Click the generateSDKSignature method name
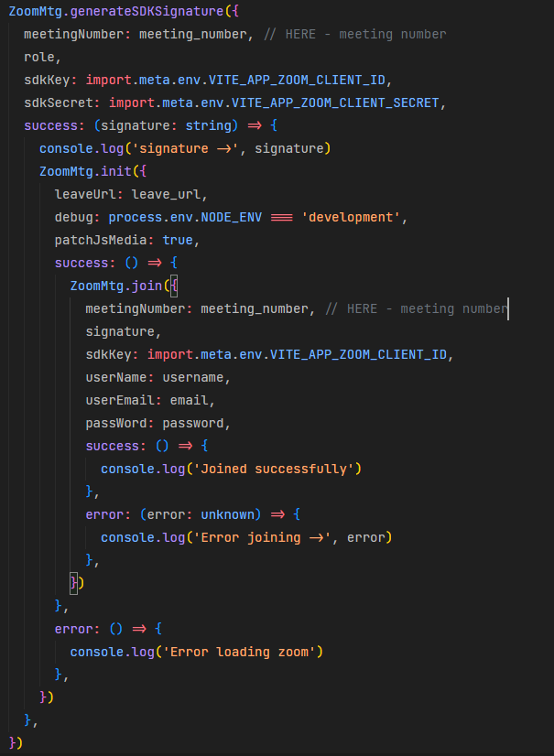This screenshot has height=756, width=554. pos(147,11)
